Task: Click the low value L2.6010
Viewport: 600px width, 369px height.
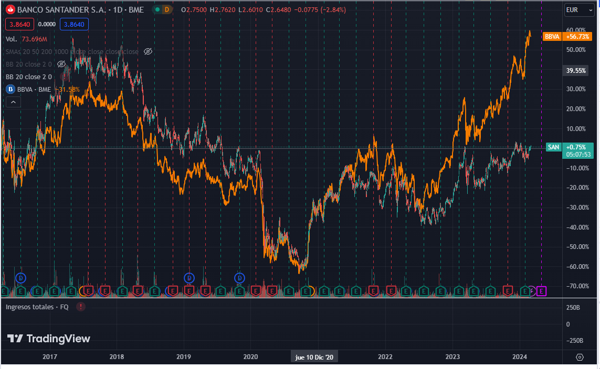Action: click(x=250, y=9)
